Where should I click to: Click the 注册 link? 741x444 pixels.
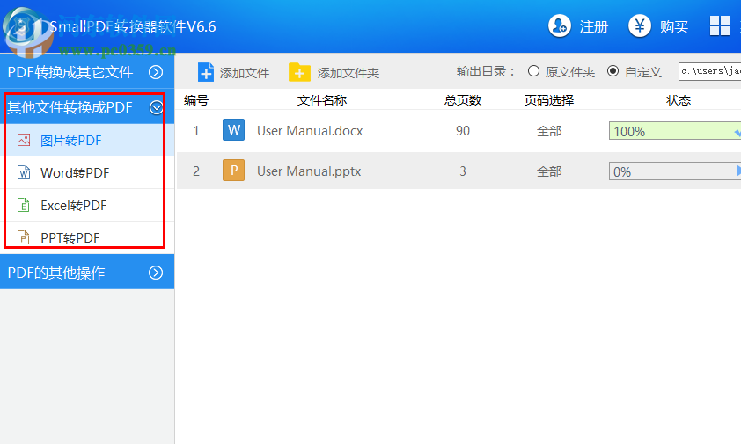(593, 26)
